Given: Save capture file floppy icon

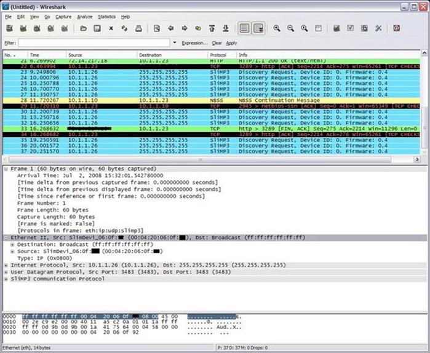Looking at the screenshot, I should [x=97, y=28].
